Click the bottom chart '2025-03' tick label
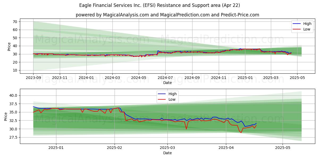This screenshot has height=159, width=319. (x=167, y=148)
